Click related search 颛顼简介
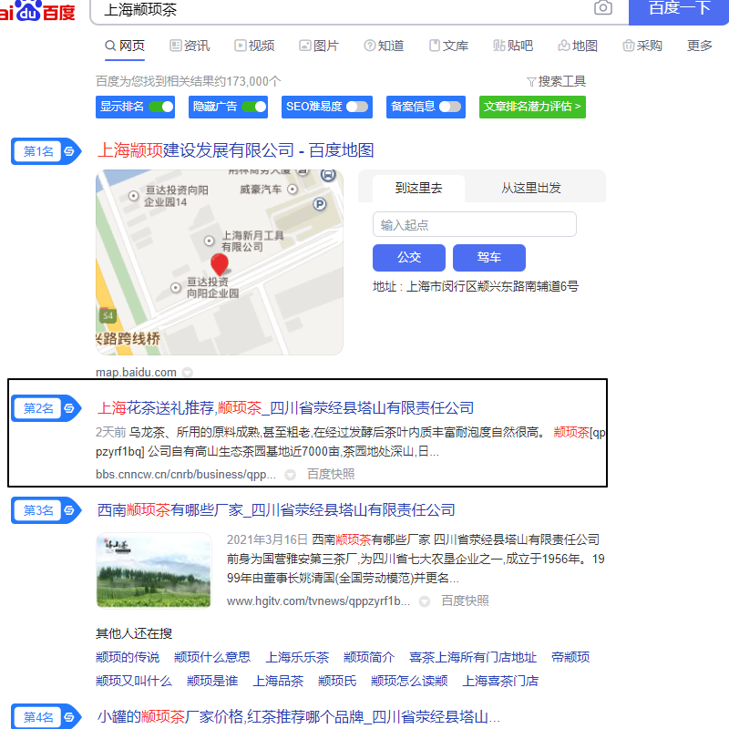Viewport: 729px width, 729px height. point(369,657)
